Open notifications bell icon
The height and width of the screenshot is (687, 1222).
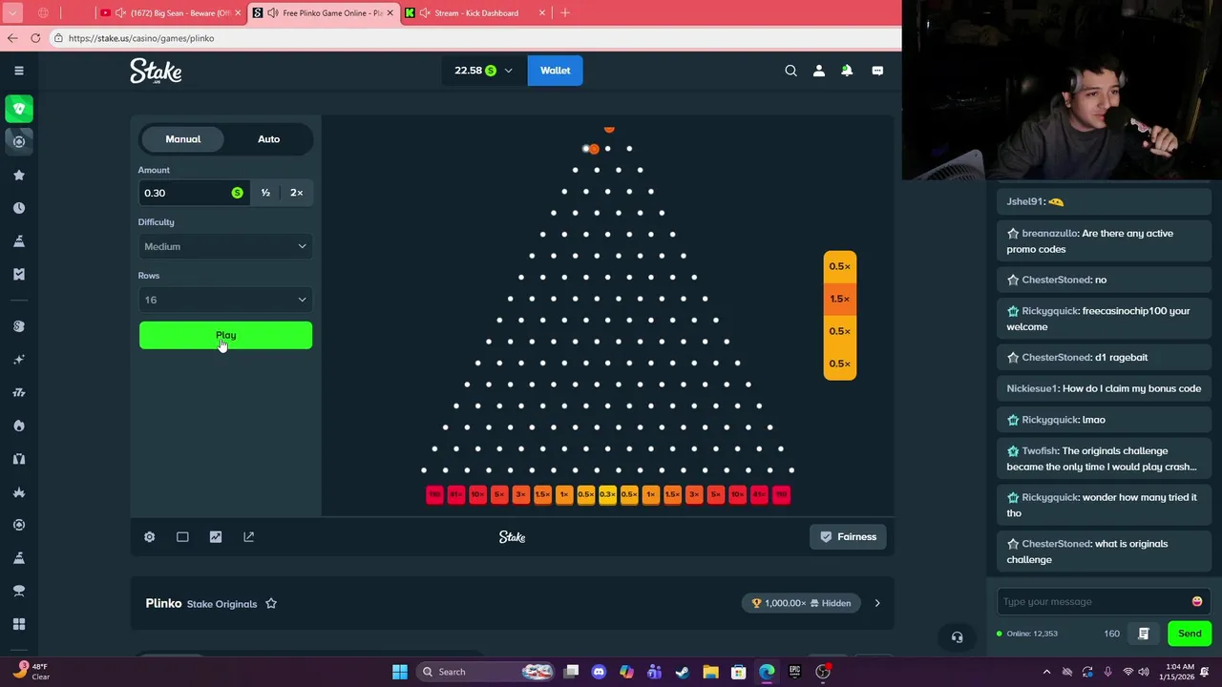pyautogui.click(x=847, y=71)
